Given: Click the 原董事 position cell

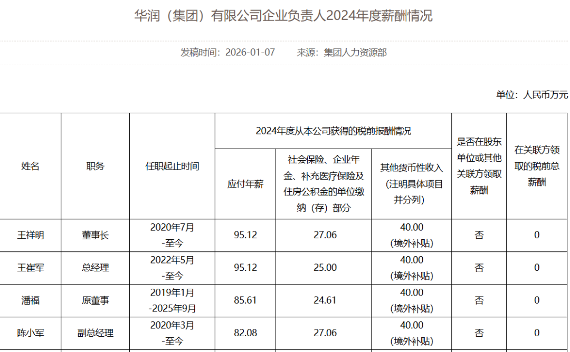Looking at the screenshot, I should click(96, 300).
